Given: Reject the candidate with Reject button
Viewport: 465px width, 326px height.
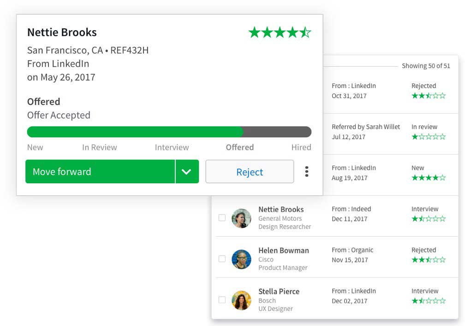Looking at the screenshot, I should [249, 172].
